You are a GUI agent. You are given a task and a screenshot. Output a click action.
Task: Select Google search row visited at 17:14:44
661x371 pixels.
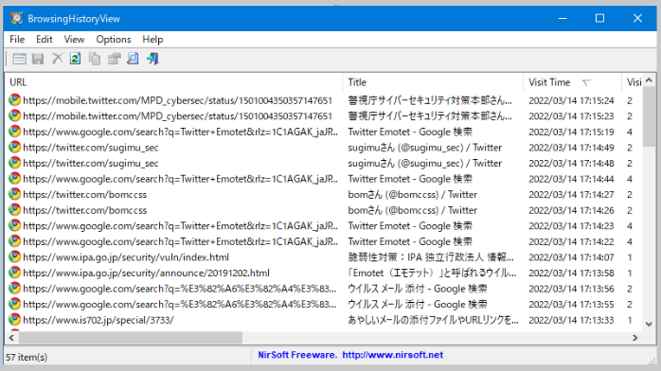click(325, 179)
